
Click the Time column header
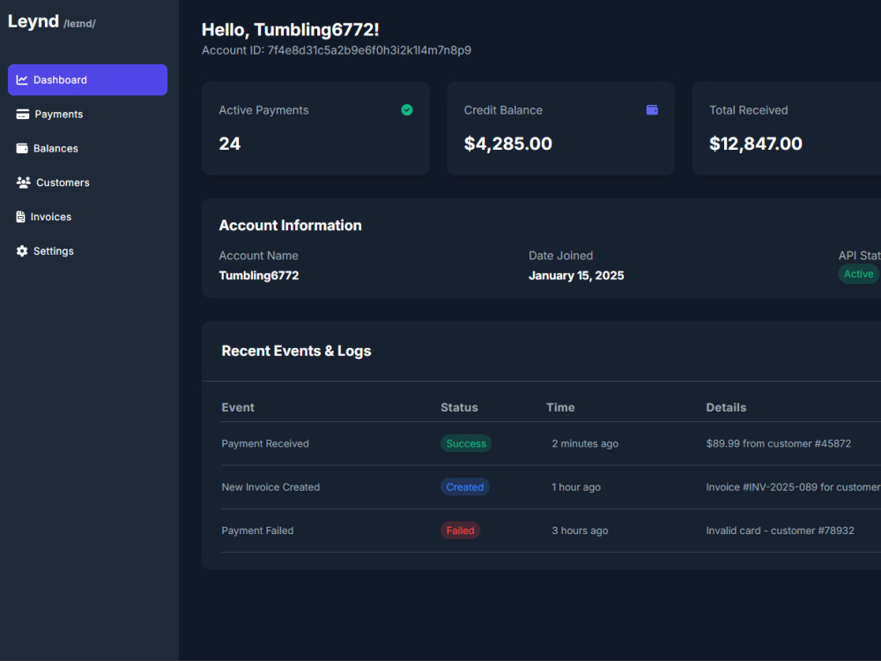560,407
